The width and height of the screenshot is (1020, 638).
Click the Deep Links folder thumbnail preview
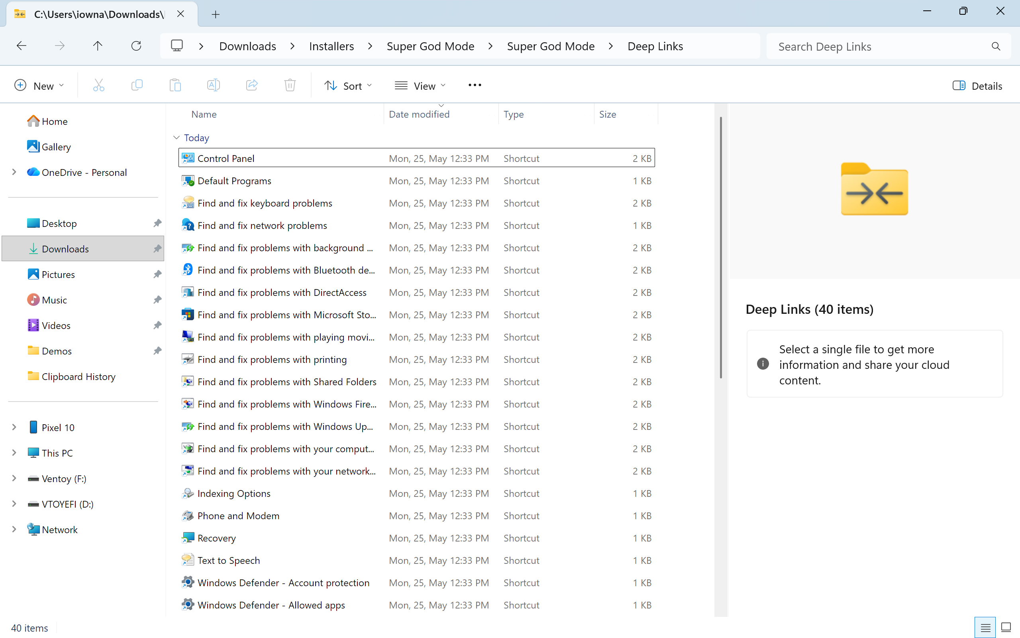tap(874, 189)
